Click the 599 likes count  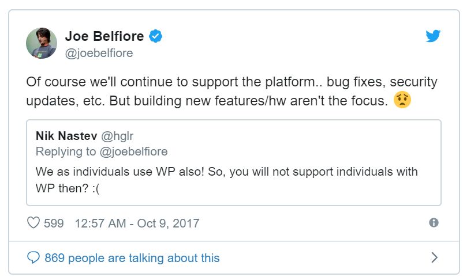(x=54, y=223)
